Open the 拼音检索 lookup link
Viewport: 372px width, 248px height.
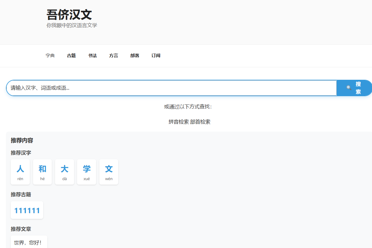coord(179,122)
